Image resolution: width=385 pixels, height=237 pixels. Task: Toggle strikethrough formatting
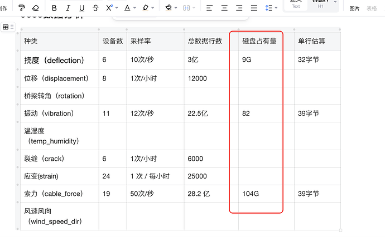(x=95, y=8)
